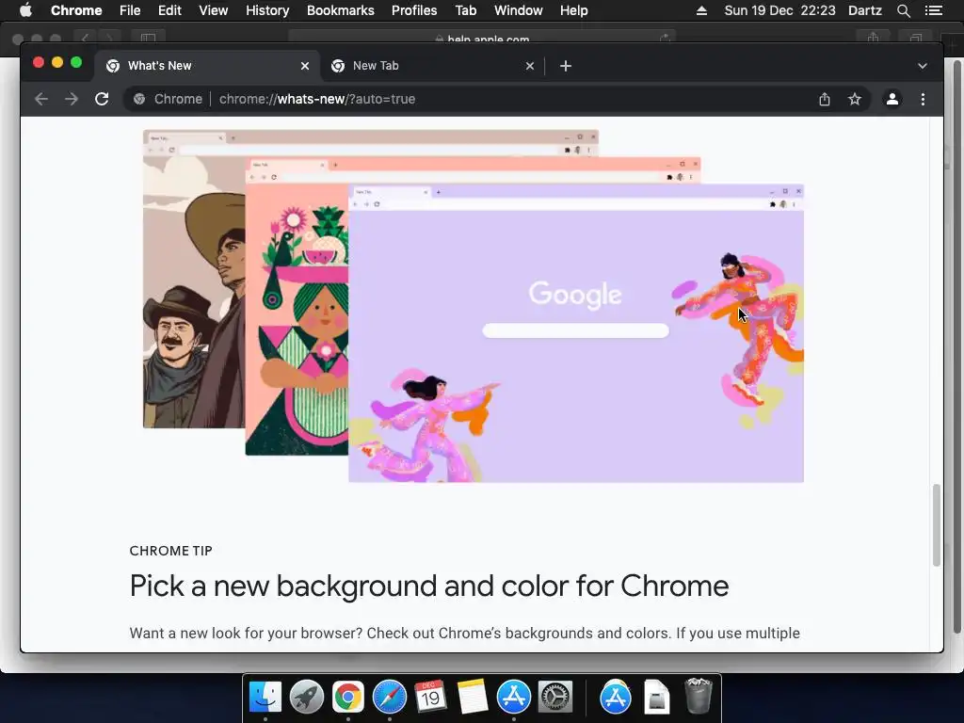Image resolution: width=964 pixels, height=723 pixels.
Task: Open the Window menu
Action: click(x=519, y=10)
